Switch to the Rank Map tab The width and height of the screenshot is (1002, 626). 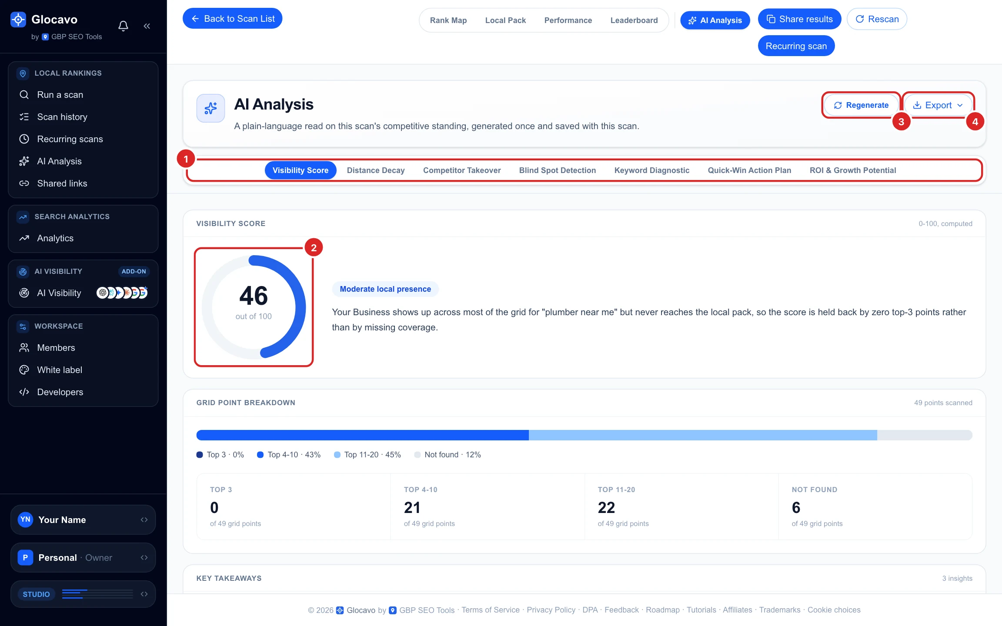tap(448, 20)
